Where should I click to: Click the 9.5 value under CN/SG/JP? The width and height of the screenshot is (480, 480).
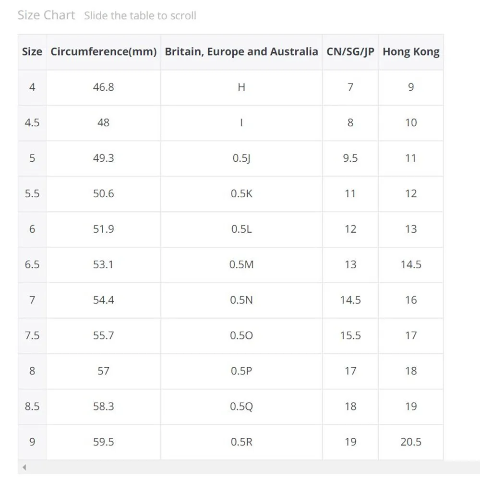pyautogui.click(x=350, y=158)
